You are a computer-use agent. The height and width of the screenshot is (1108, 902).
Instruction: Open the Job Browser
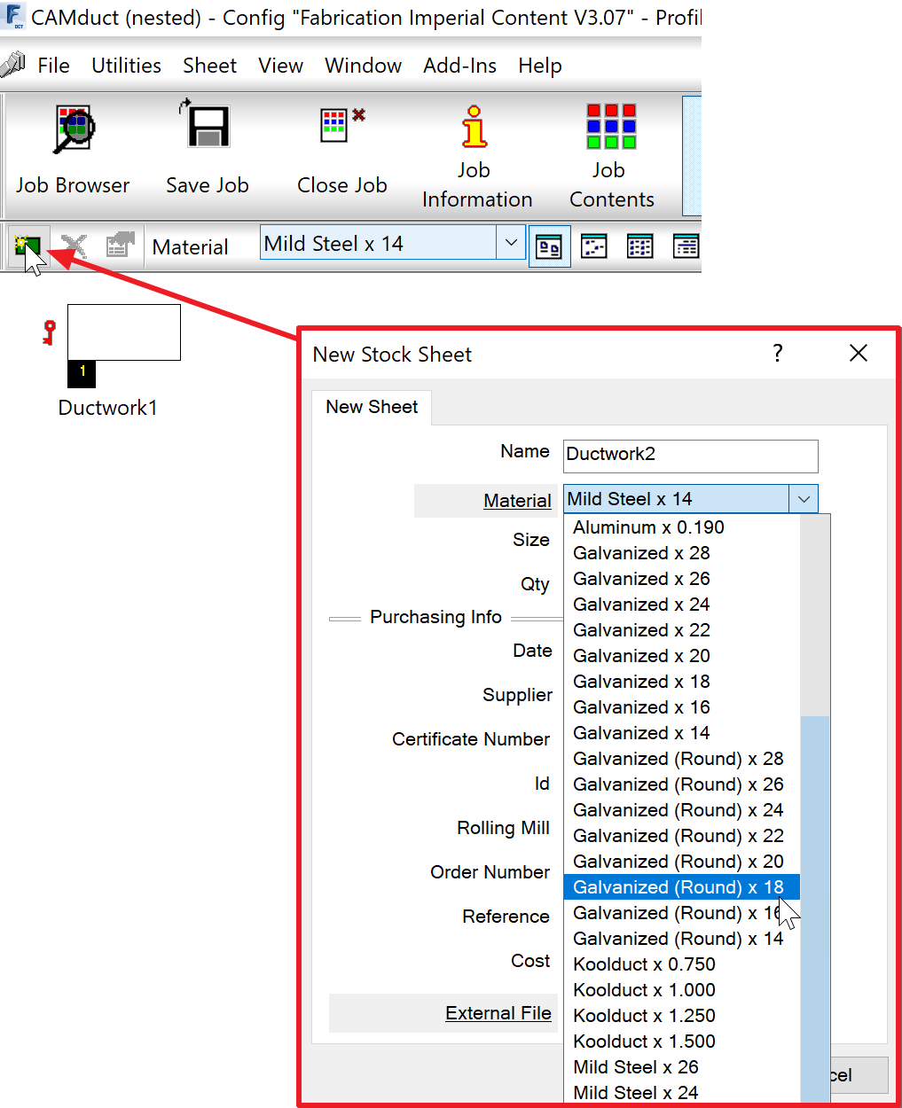[x=73, y=149]
